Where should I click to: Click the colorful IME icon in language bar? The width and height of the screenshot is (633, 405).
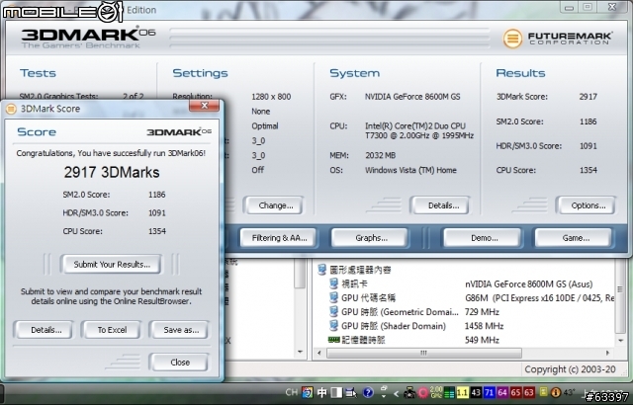[308, 392]
